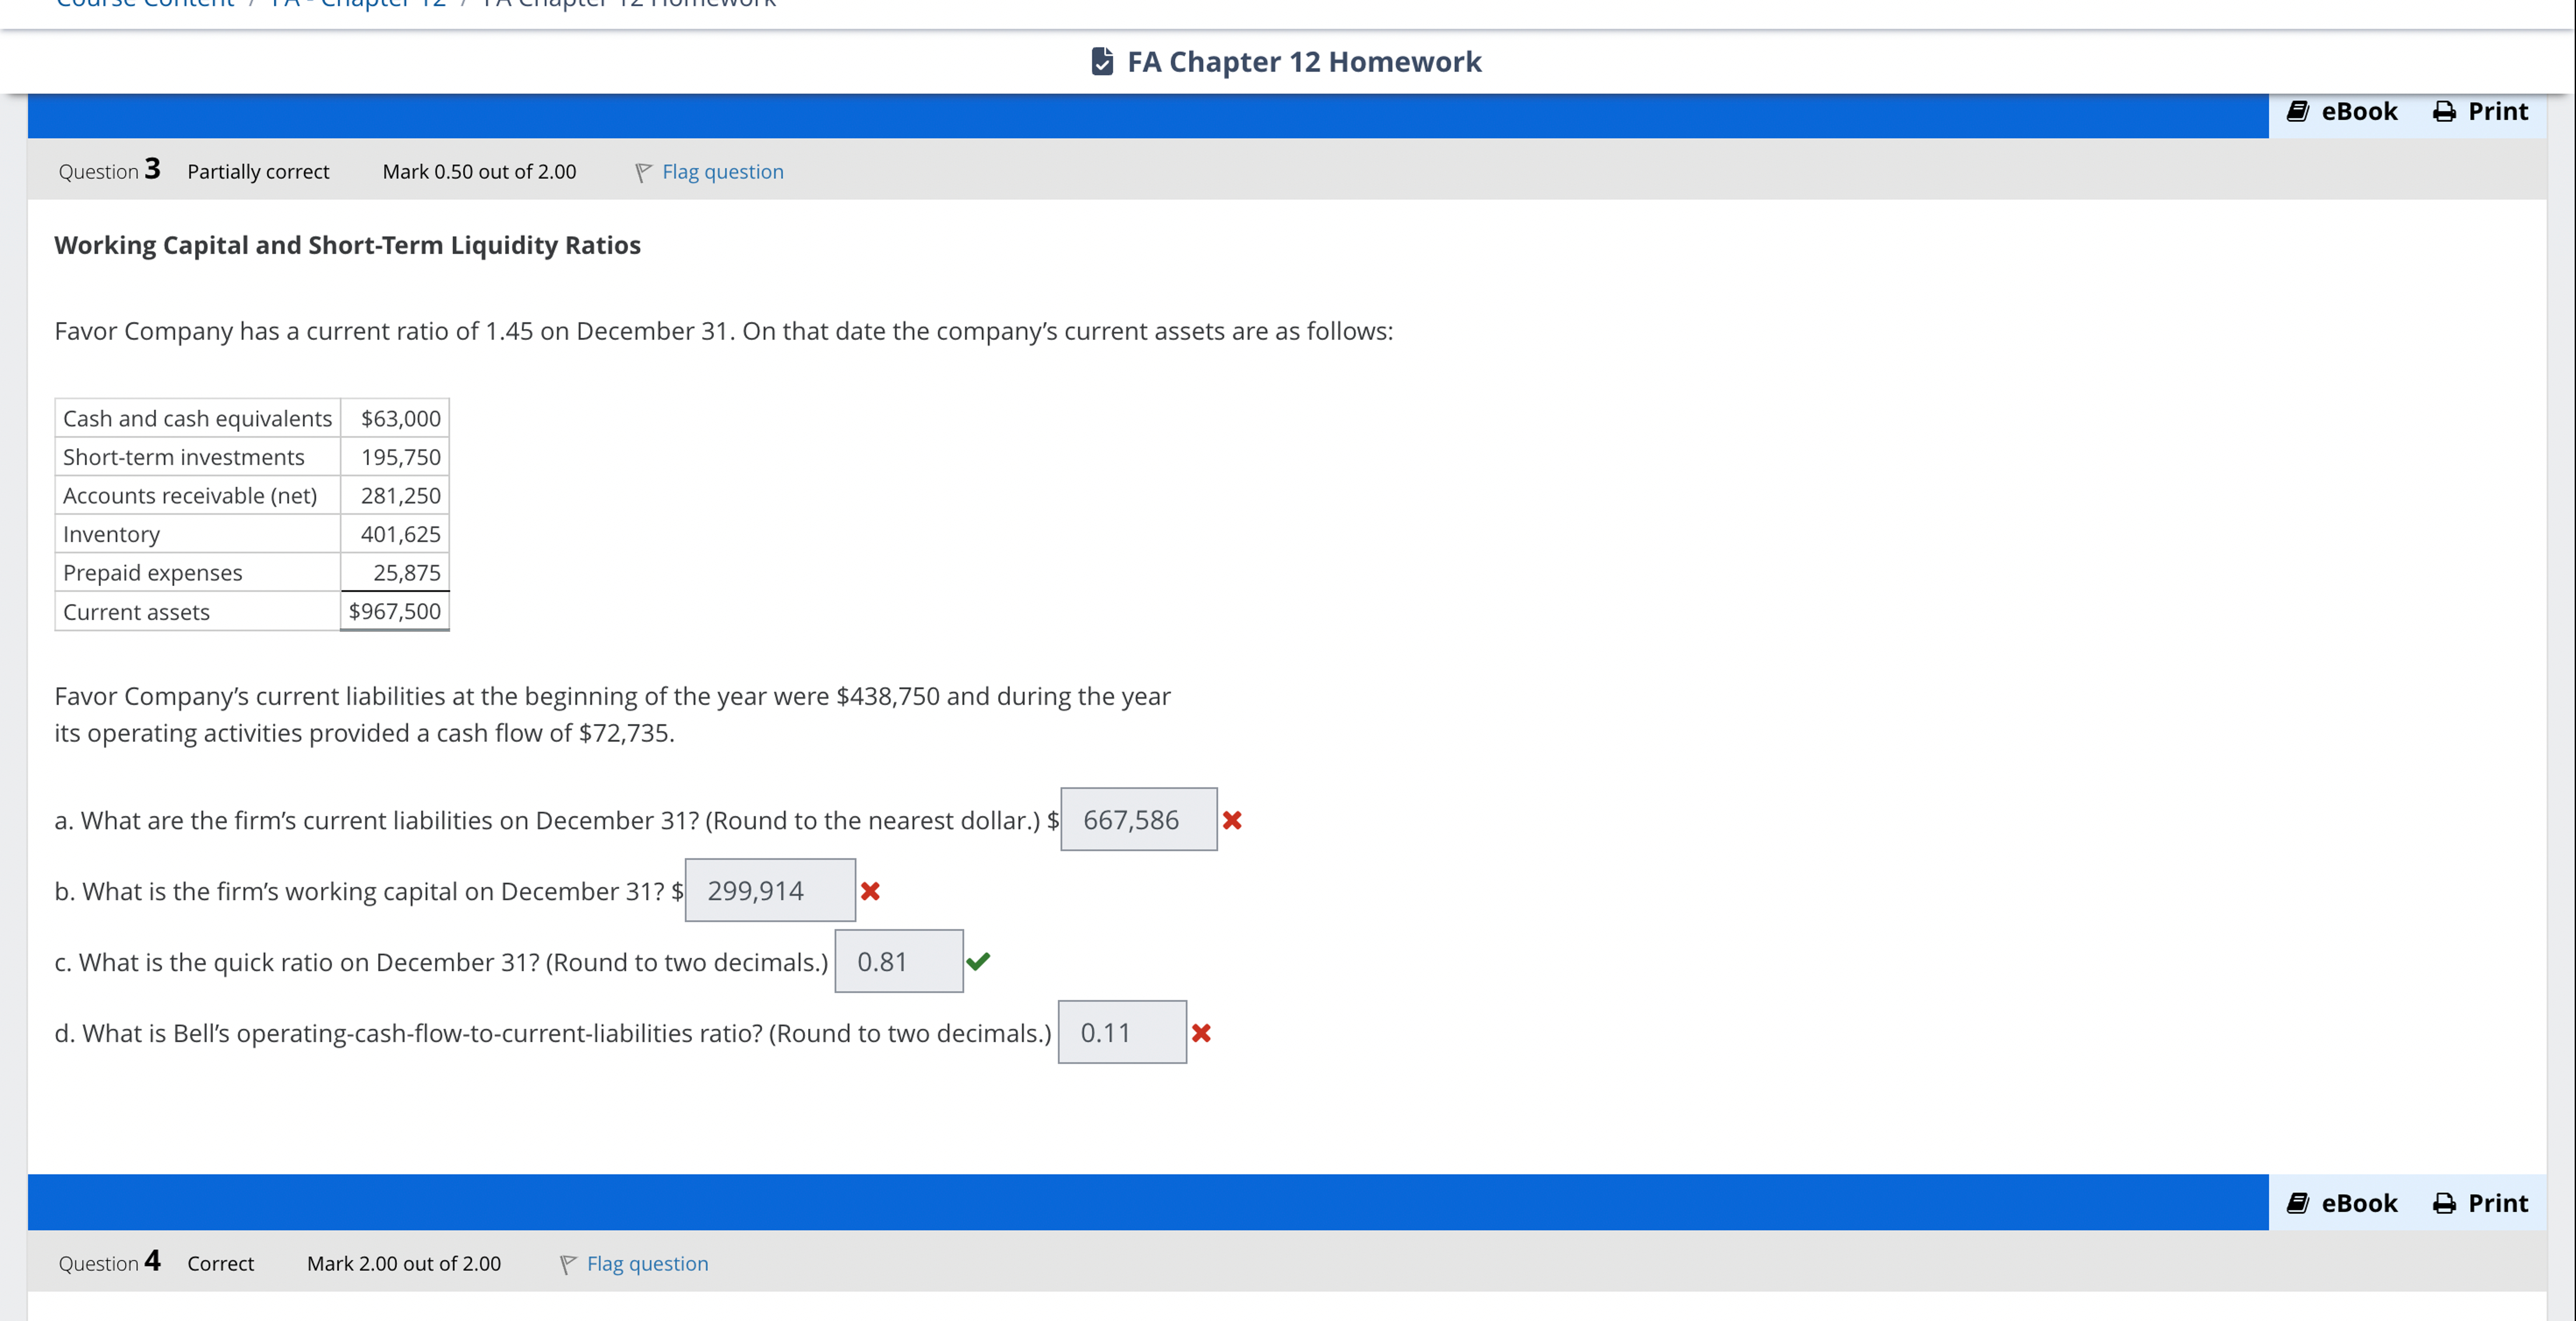
Task: Click the printer icon in bottom bar
Action: 2444,1203
